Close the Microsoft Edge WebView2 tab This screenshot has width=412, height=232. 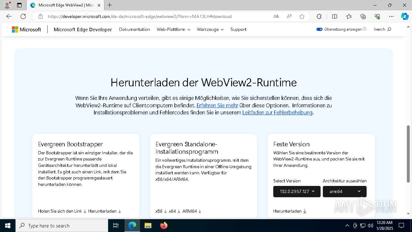(99, 5)
